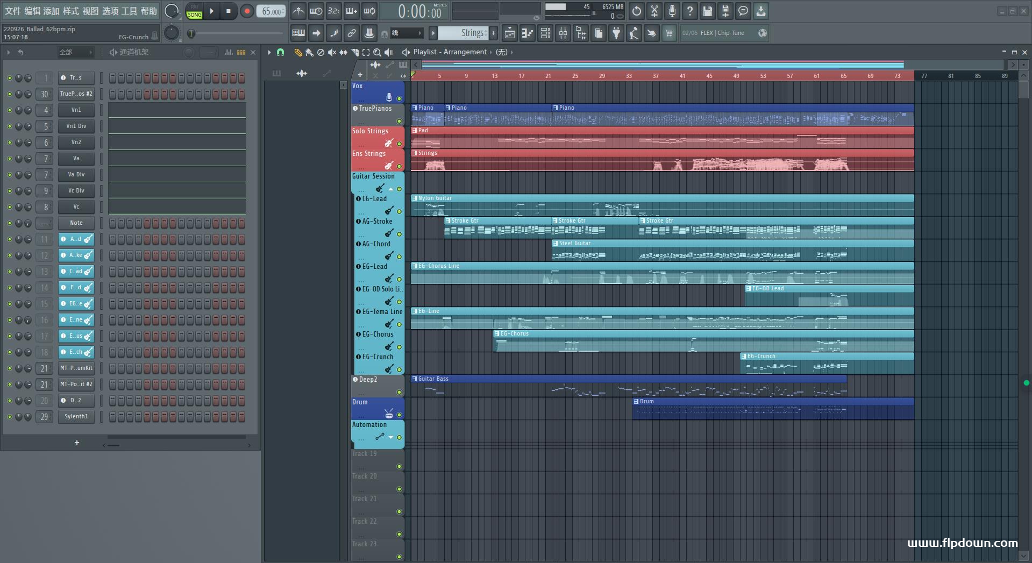Screen dimensions: 1032x563
Task: Click the metronome icon
Action: [x=298, y=11]
